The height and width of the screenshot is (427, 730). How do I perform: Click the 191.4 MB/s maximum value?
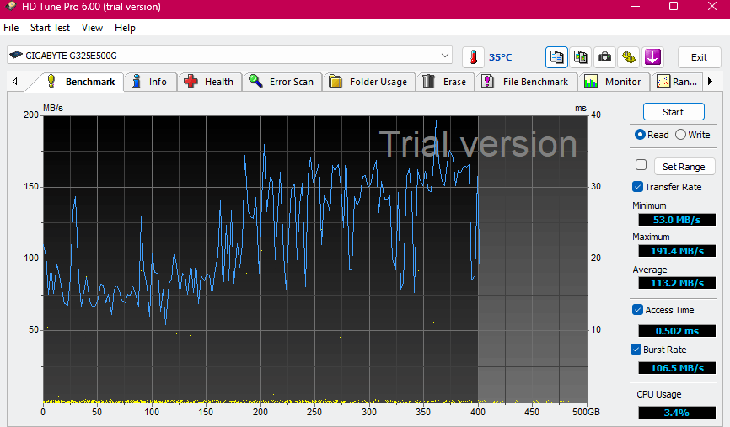coord(676,251)
